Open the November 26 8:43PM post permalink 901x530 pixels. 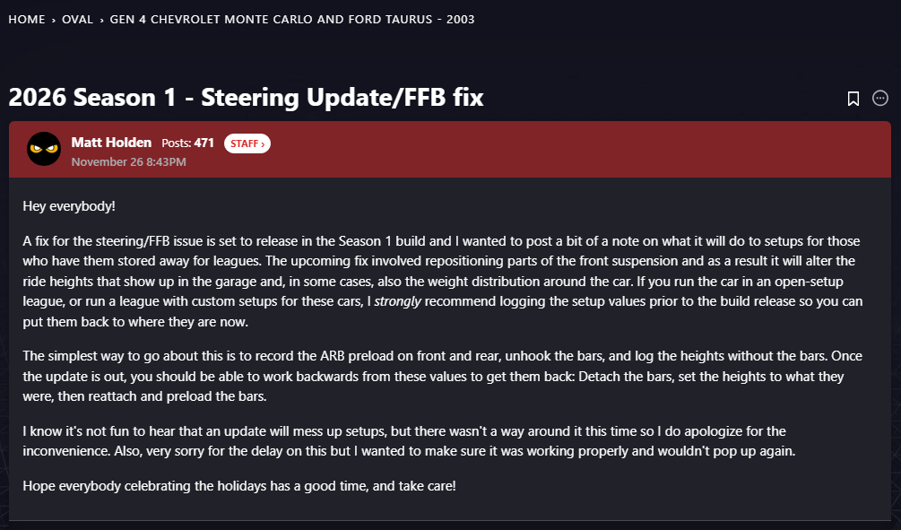pyautogui.click(x=128, y=162)
